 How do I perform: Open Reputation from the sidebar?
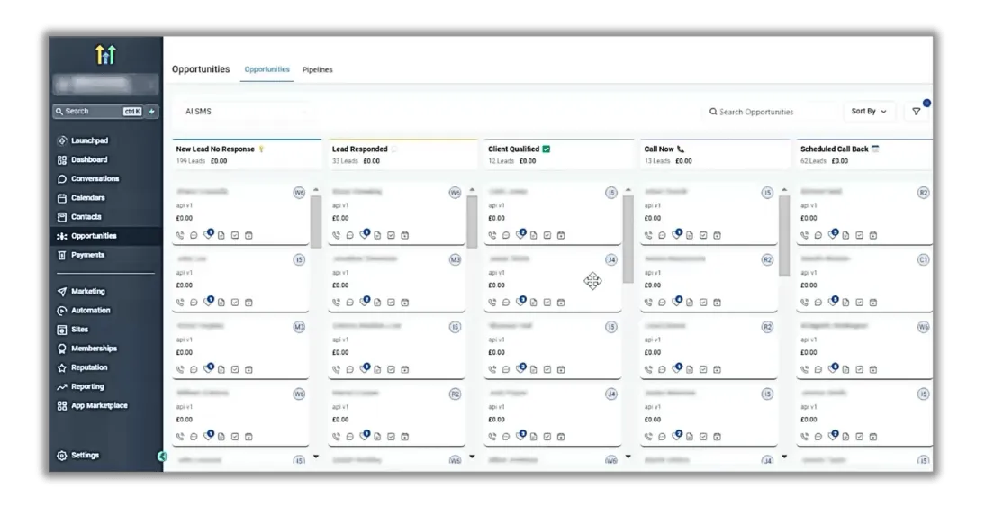pos(82,367)
